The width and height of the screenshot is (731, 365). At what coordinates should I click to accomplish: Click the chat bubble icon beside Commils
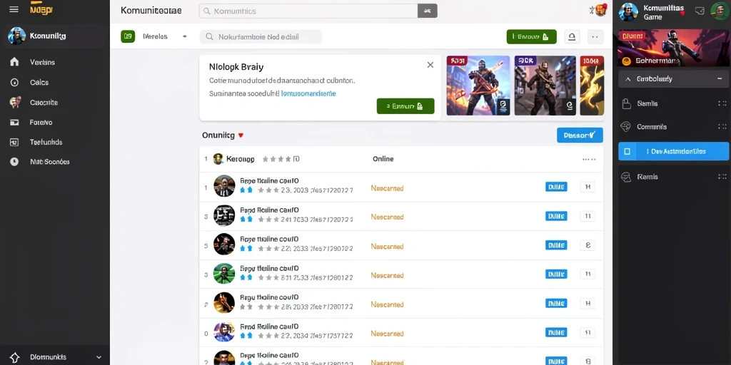pyautogui.click(x=627, y=127)
